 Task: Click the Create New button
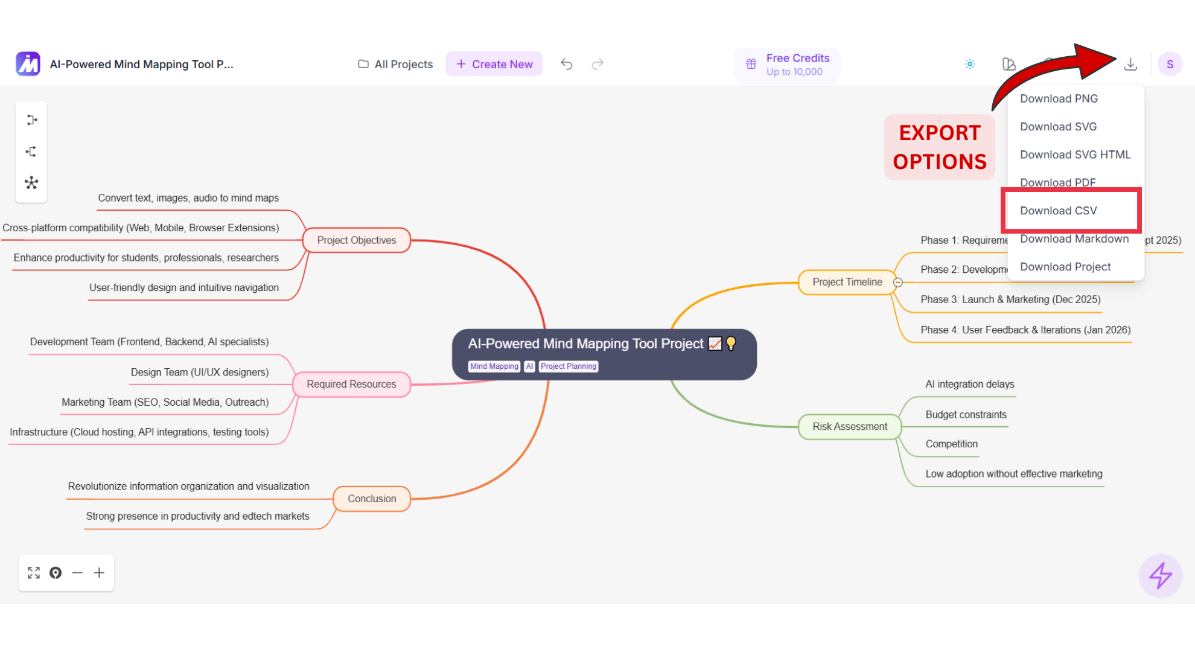pos(494,64)
